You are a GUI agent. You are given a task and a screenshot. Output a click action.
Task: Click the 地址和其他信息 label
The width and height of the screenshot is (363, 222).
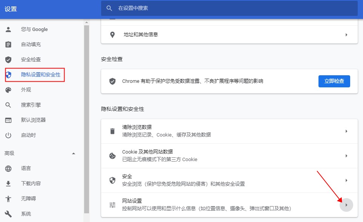coord(141,34)
